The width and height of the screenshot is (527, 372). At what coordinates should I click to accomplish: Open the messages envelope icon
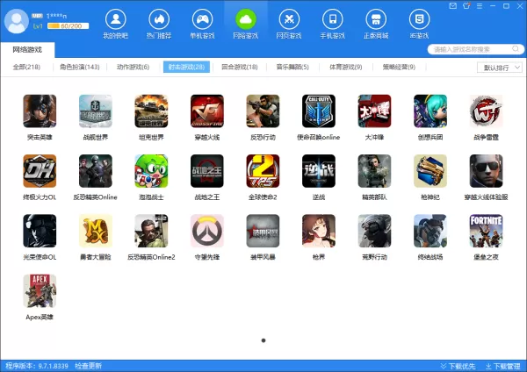click(453, 6)
